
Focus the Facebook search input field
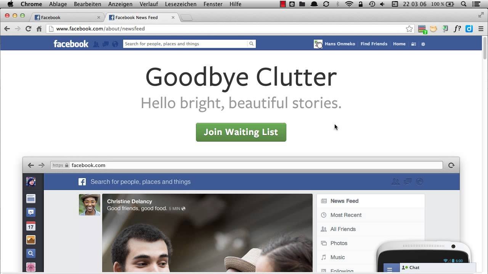185,44
